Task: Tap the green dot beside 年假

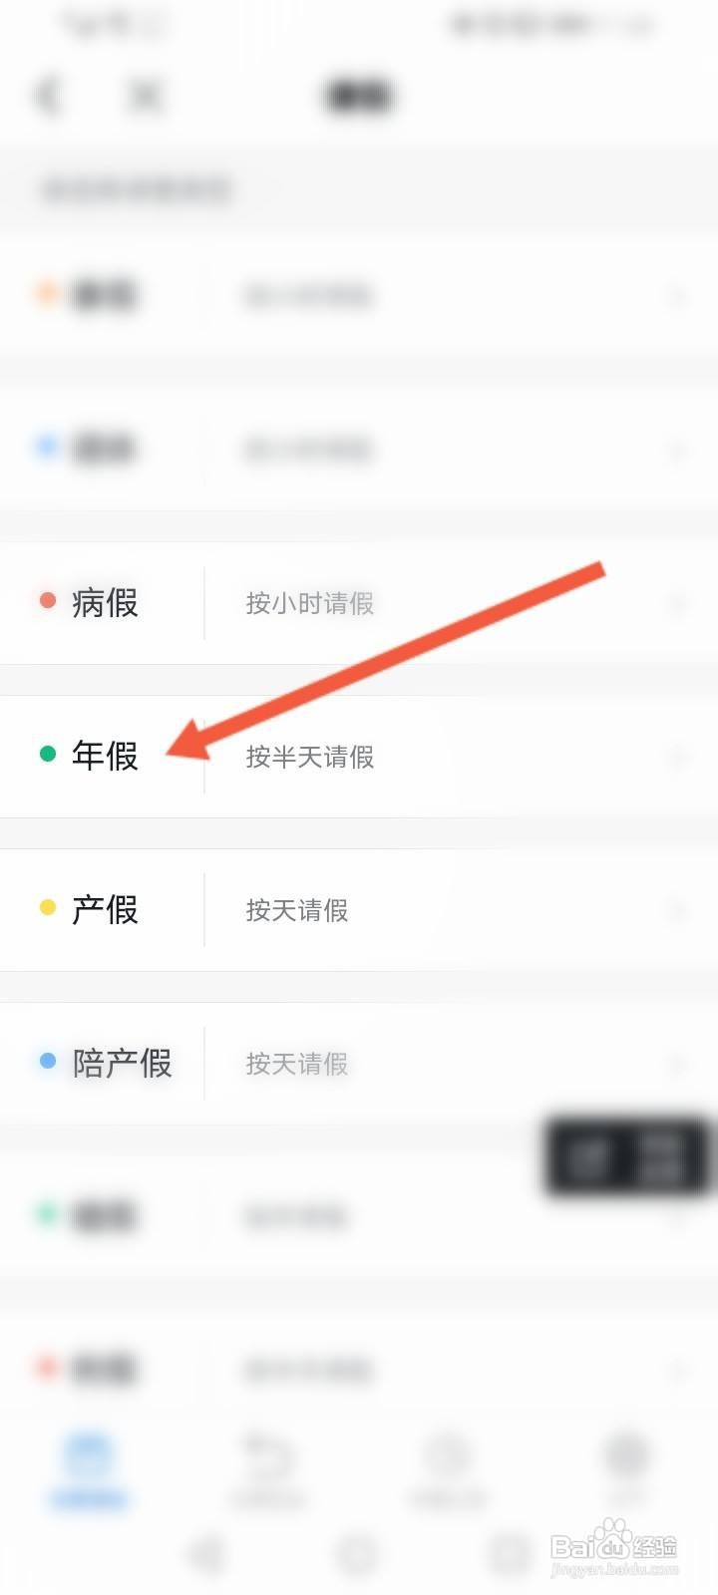Action: 47,754
